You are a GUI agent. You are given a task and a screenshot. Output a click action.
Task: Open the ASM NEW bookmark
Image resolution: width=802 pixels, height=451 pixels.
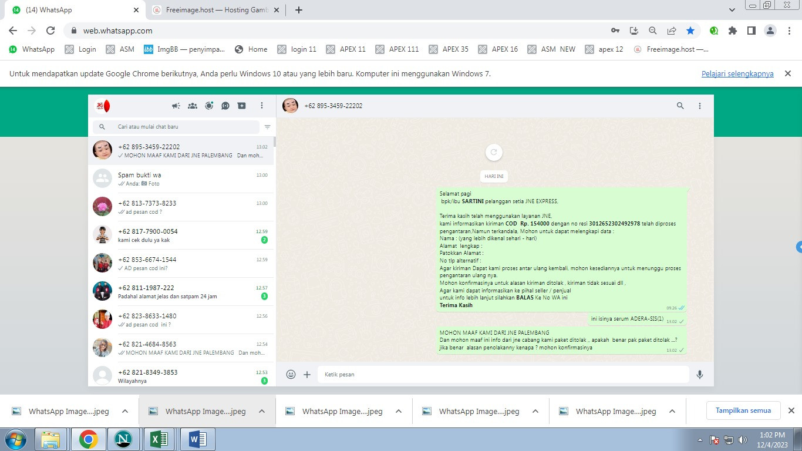[552, 49]
